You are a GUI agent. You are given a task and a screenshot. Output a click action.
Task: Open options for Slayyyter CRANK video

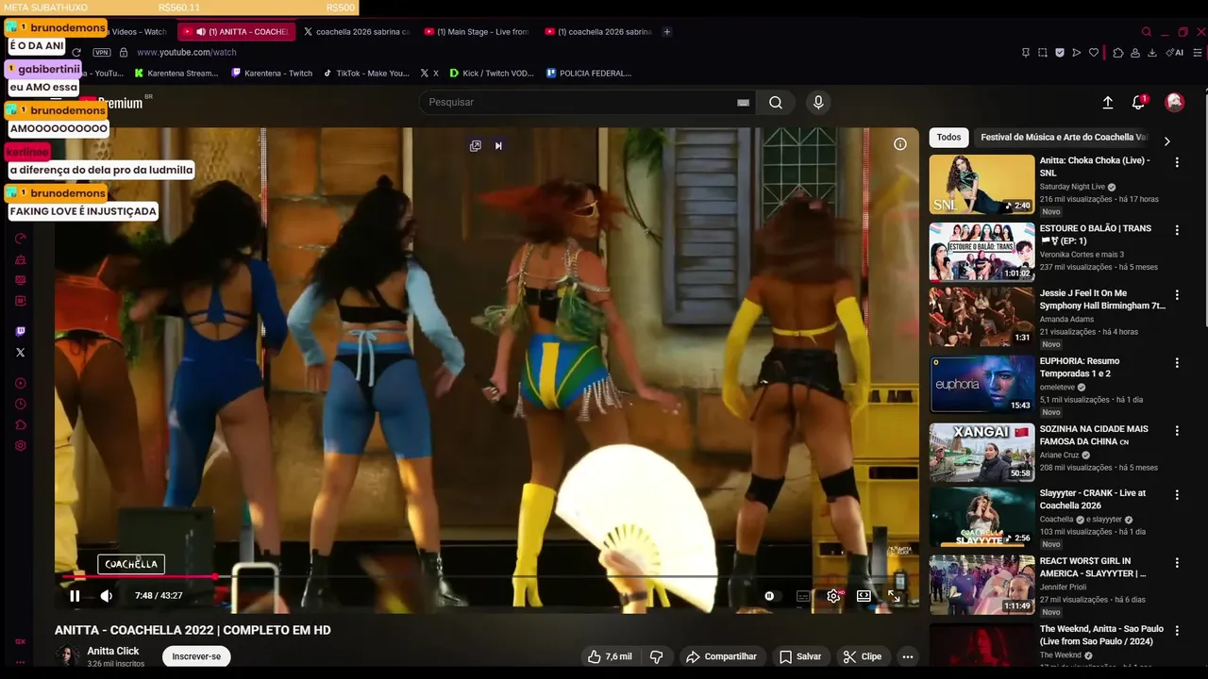(x=1177, y=495)
